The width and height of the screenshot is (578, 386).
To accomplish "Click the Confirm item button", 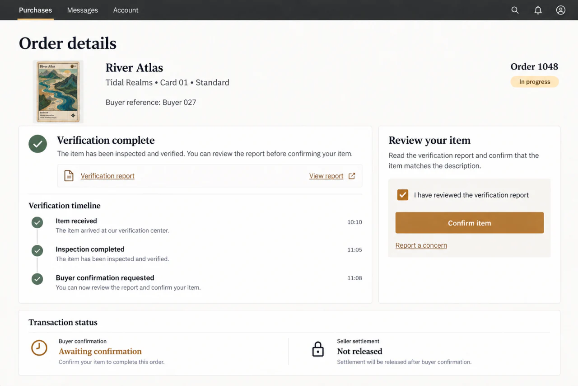I will [x=470, y=223].
